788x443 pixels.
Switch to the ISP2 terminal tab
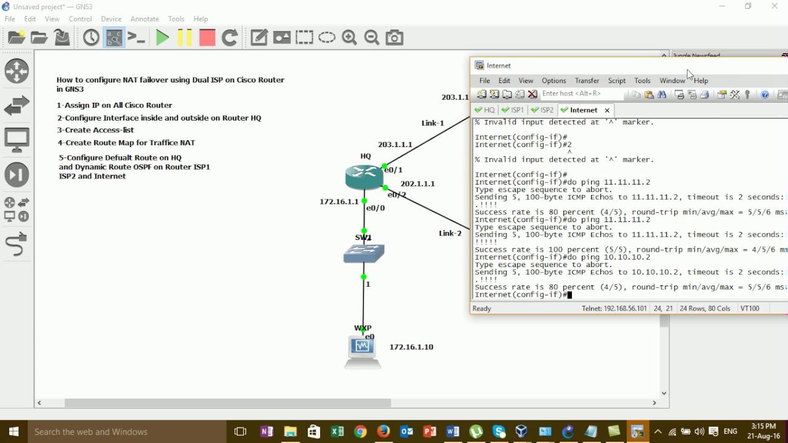pyautogui.click(x=542, y=110)
